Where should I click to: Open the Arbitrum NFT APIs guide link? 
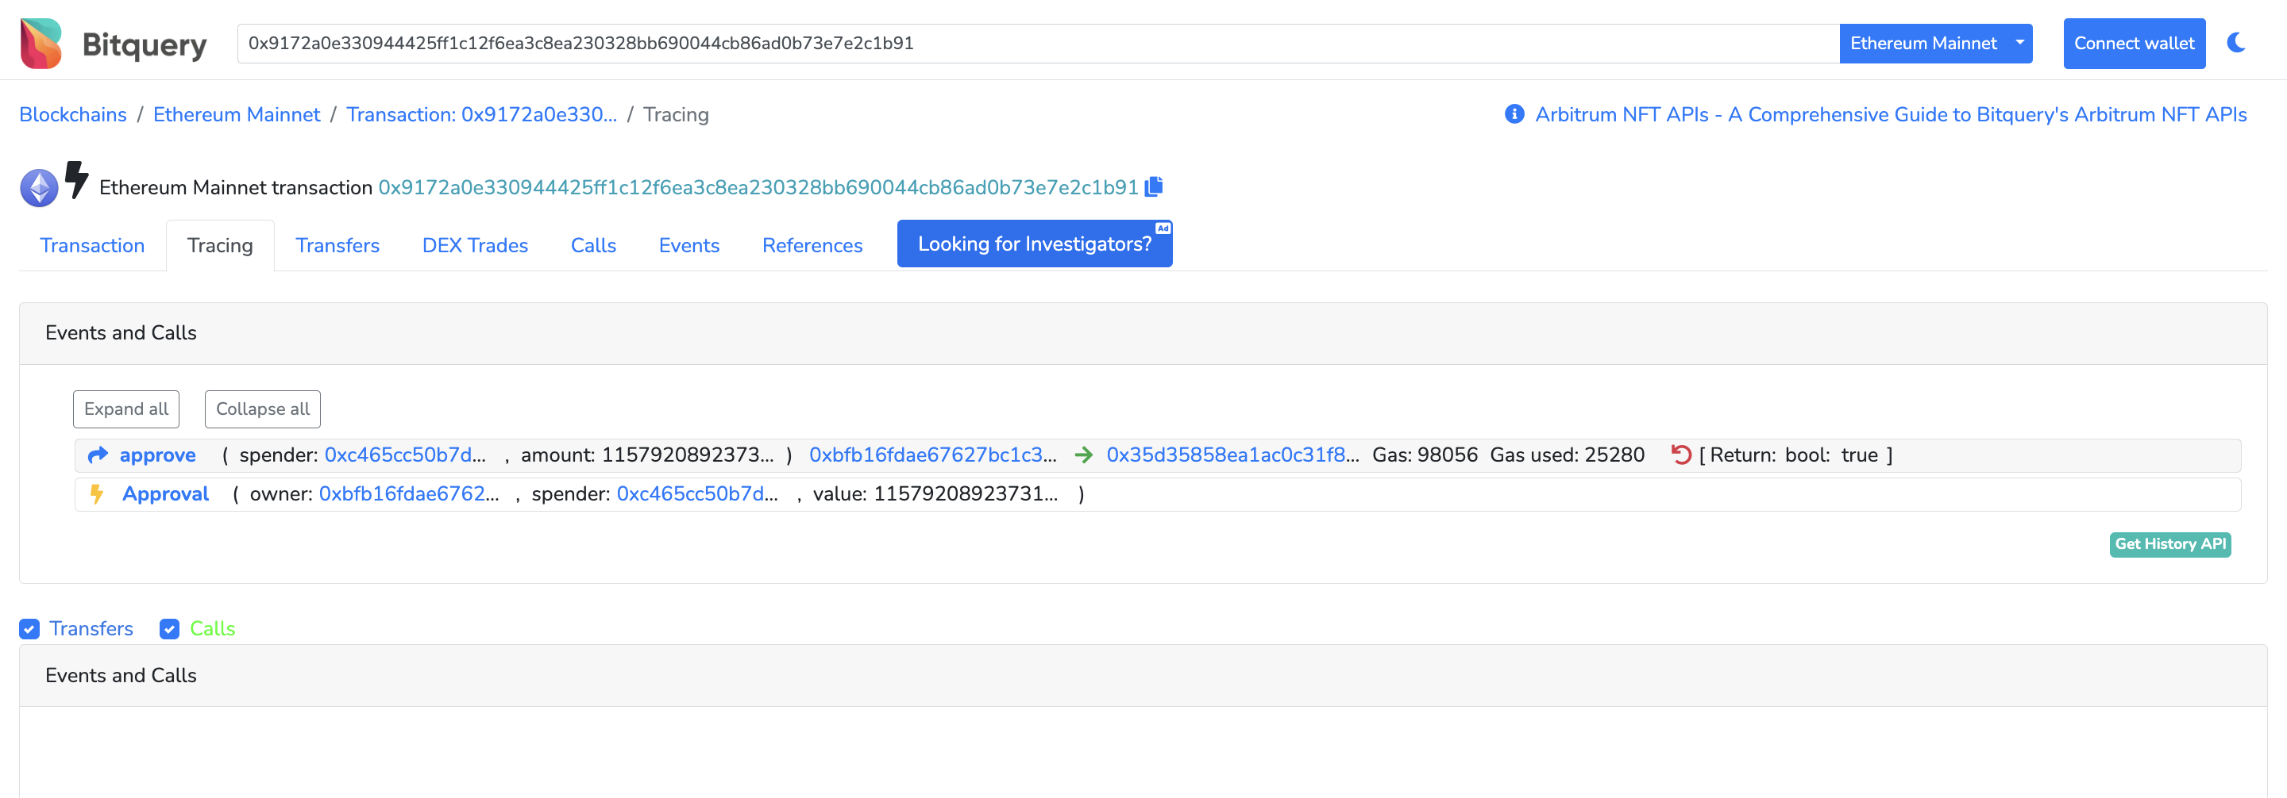tap(1891, 114)
